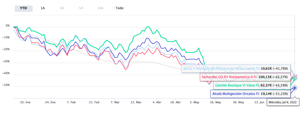The width and height of the screenshot is (303, 113).
Task: Select the 5A period tab
Action: [x=81, y=8]
